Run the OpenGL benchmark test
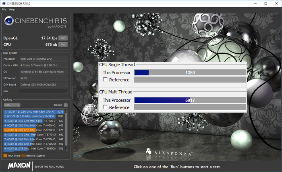 point(63,38)
